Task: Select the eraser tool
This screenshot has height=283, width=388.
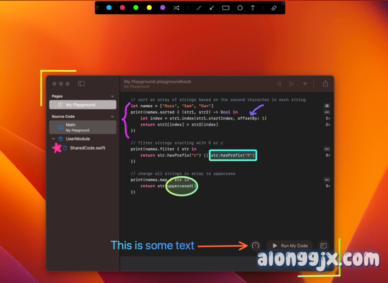Action: point(274,8)
